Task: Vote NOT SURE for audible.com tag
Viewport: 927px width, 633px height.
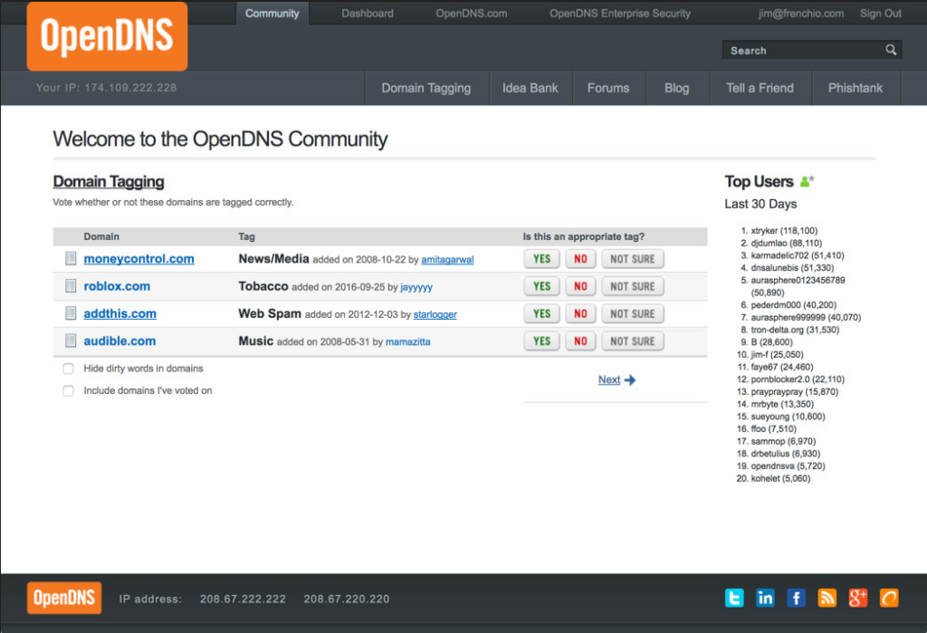Action: (633, 340)
